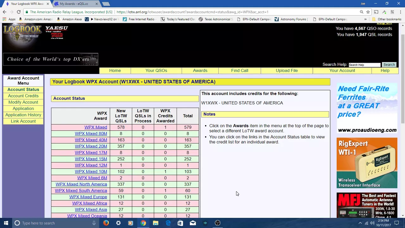
Task: Close the Your Logbook WPX tab
Action: click(x=48, y=4)
